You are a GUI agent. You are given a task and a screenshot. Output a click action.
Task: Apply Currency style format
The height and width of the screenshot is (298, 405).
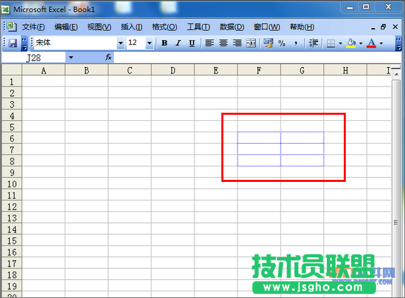click(268, 43)
